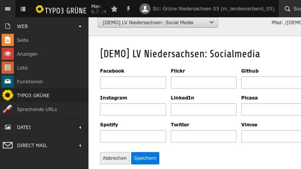This screenshot has height=169, width=301.
Task: Click the sidebar TYPO3 GRÜNE sunflower icon
Action: 8,95
